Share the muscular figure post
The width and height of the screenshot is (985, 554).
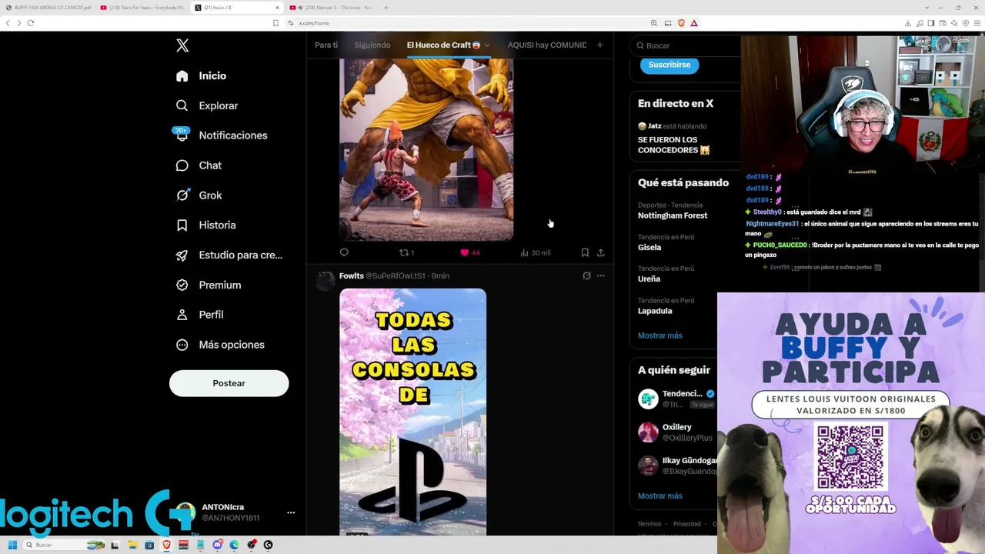pyautogui.click(x=601, y=252)
